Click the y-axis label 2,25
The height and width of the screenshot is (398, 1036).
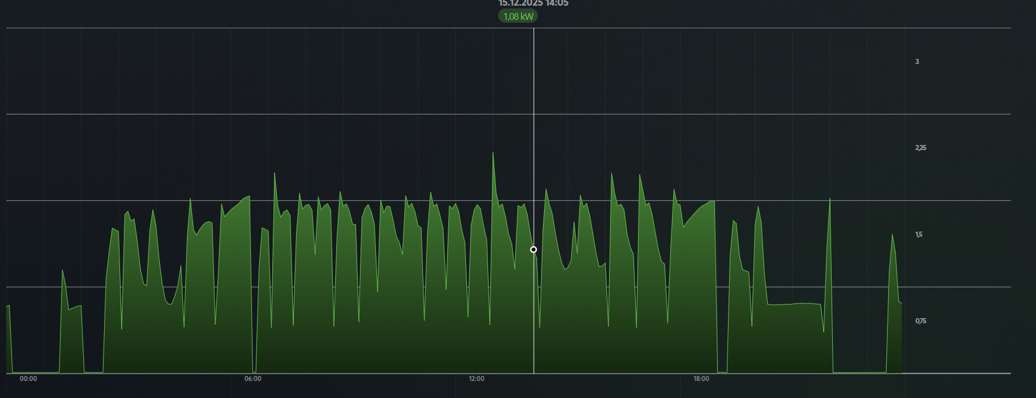[921, 148]
